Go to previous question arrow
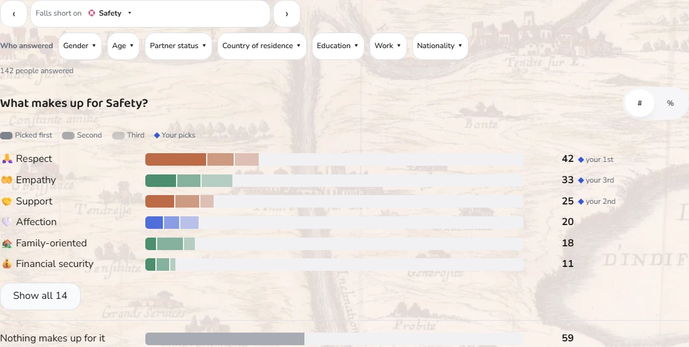This screenshot has height=347, width=689. 14,14
